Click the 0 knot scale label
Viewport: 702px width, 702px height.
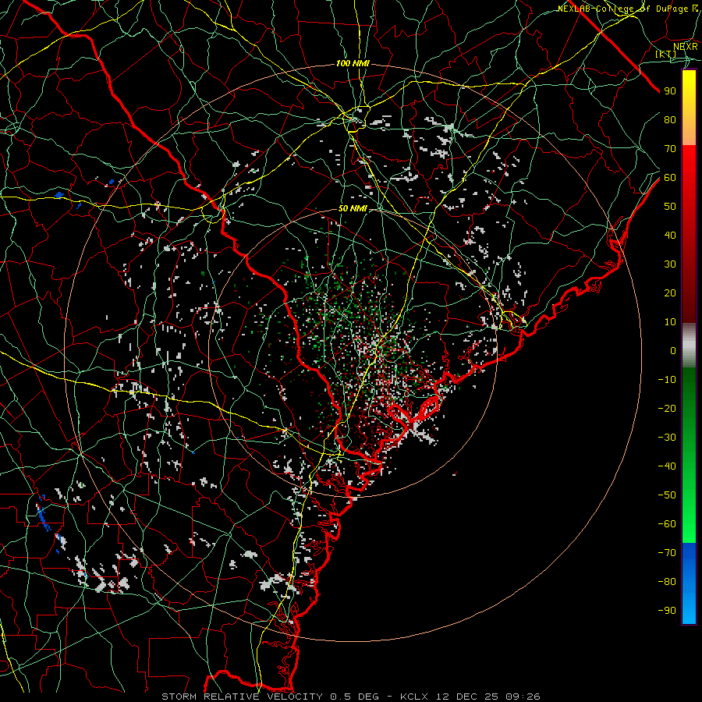click(673, 351)
